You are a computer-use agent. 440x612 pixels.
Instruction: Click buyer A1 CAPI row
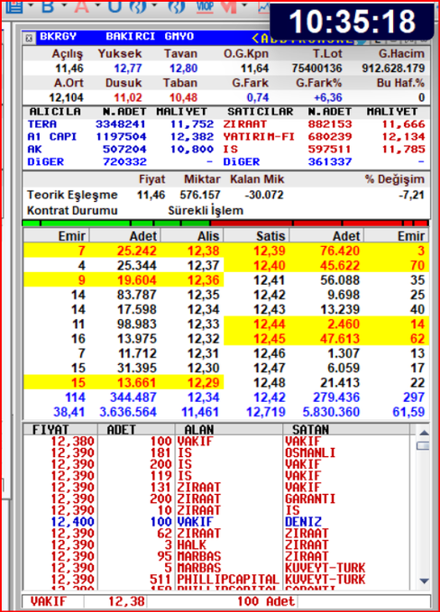click(121, 137)
